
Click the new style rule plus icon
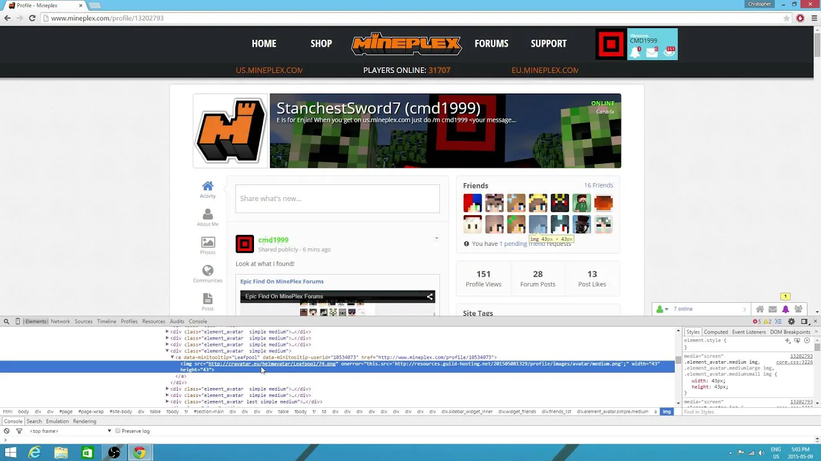[x=788, y=341]
